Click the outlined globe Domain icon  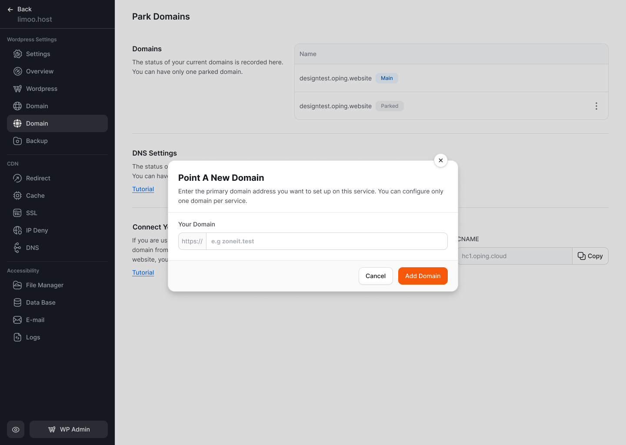(17, 106)
